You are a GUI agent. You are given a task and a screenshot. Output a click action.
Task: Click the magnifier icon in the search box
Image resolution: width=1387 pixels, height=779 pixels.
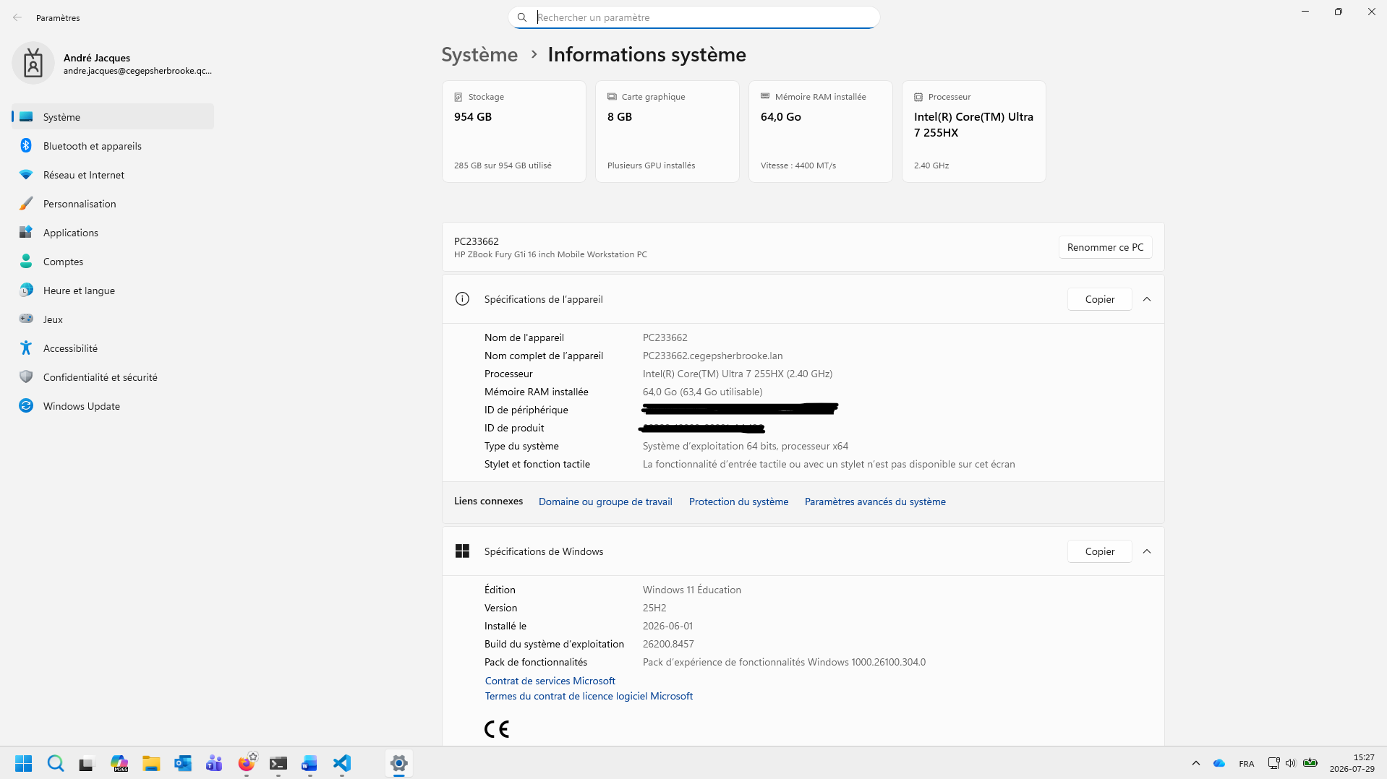[522, 17]
